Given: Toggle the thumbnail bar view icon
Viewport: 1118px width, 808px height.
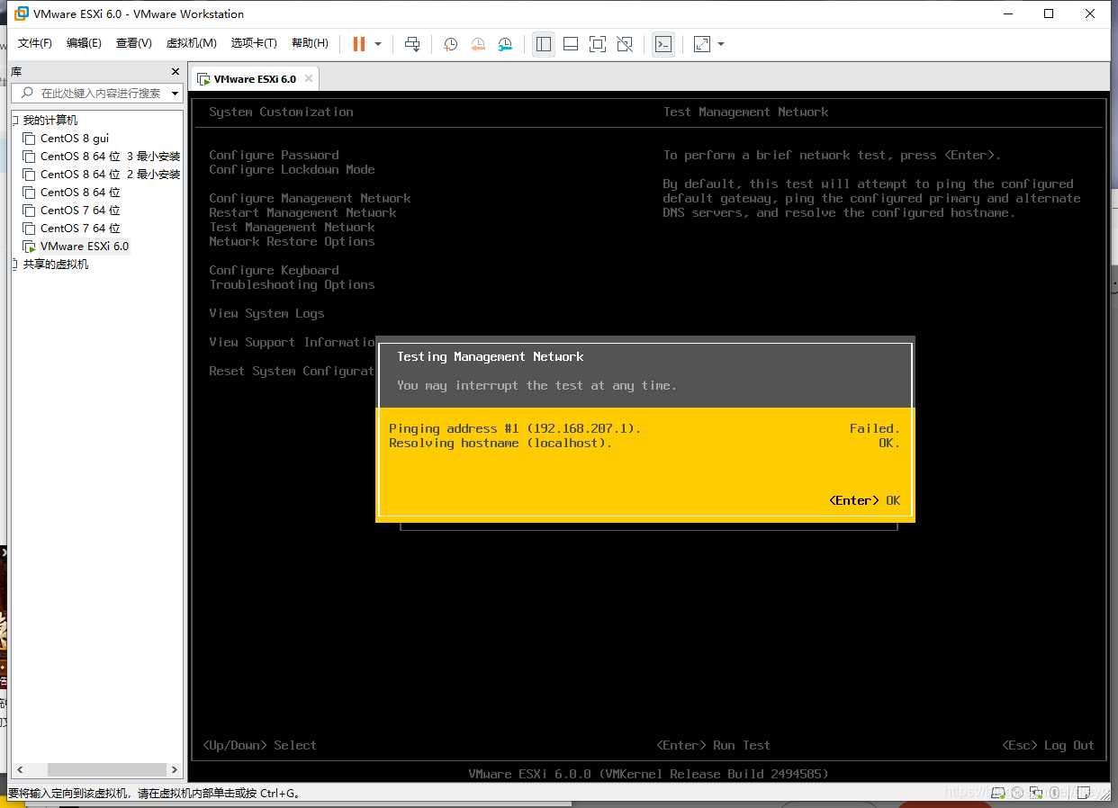Looking at the screenshot, I should click(x=571, y=44).
